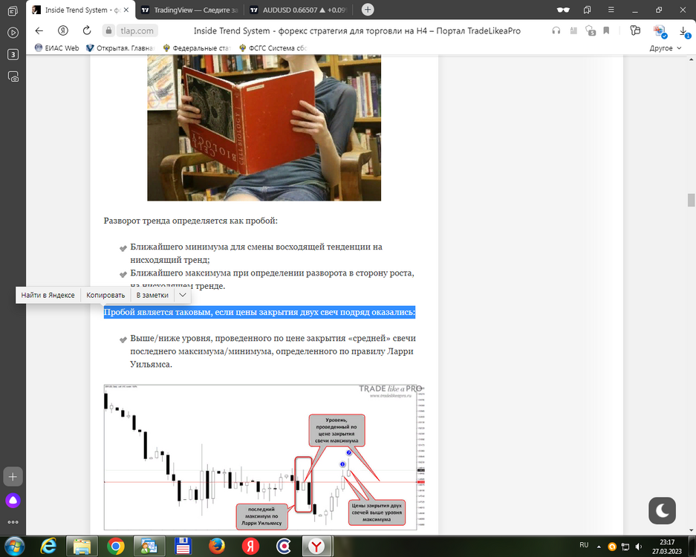This screenshot has width=696, height=557.
Task: Choose Найти в Яндексе in selection popup
Action: click(48, 295)
